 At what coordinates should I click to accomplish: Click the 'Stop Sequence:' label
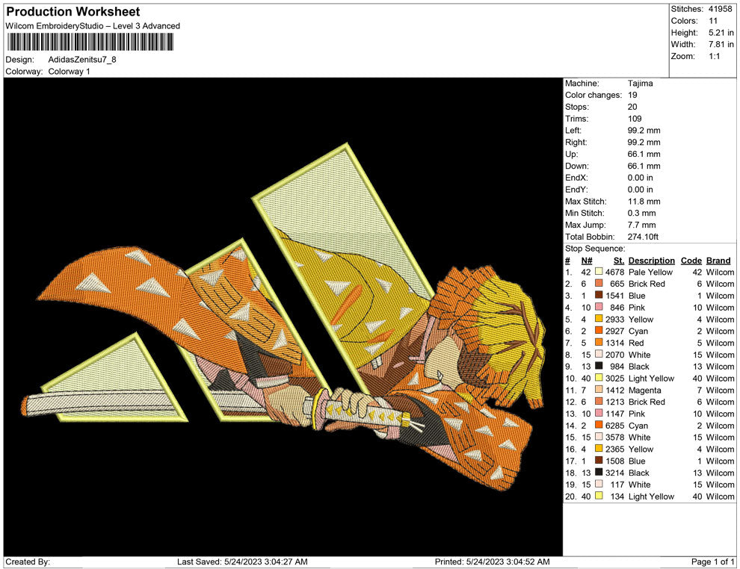point(595,249)
